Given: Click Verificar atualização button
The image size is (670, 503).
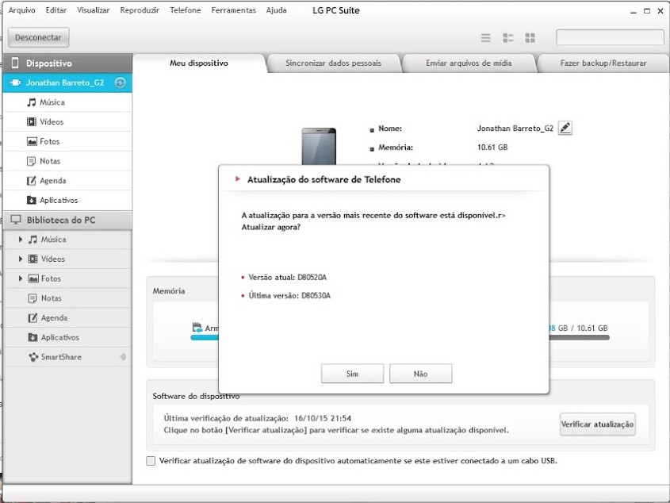Looking at the screenshot, I should pyautogui.click(x=597, y=424).
